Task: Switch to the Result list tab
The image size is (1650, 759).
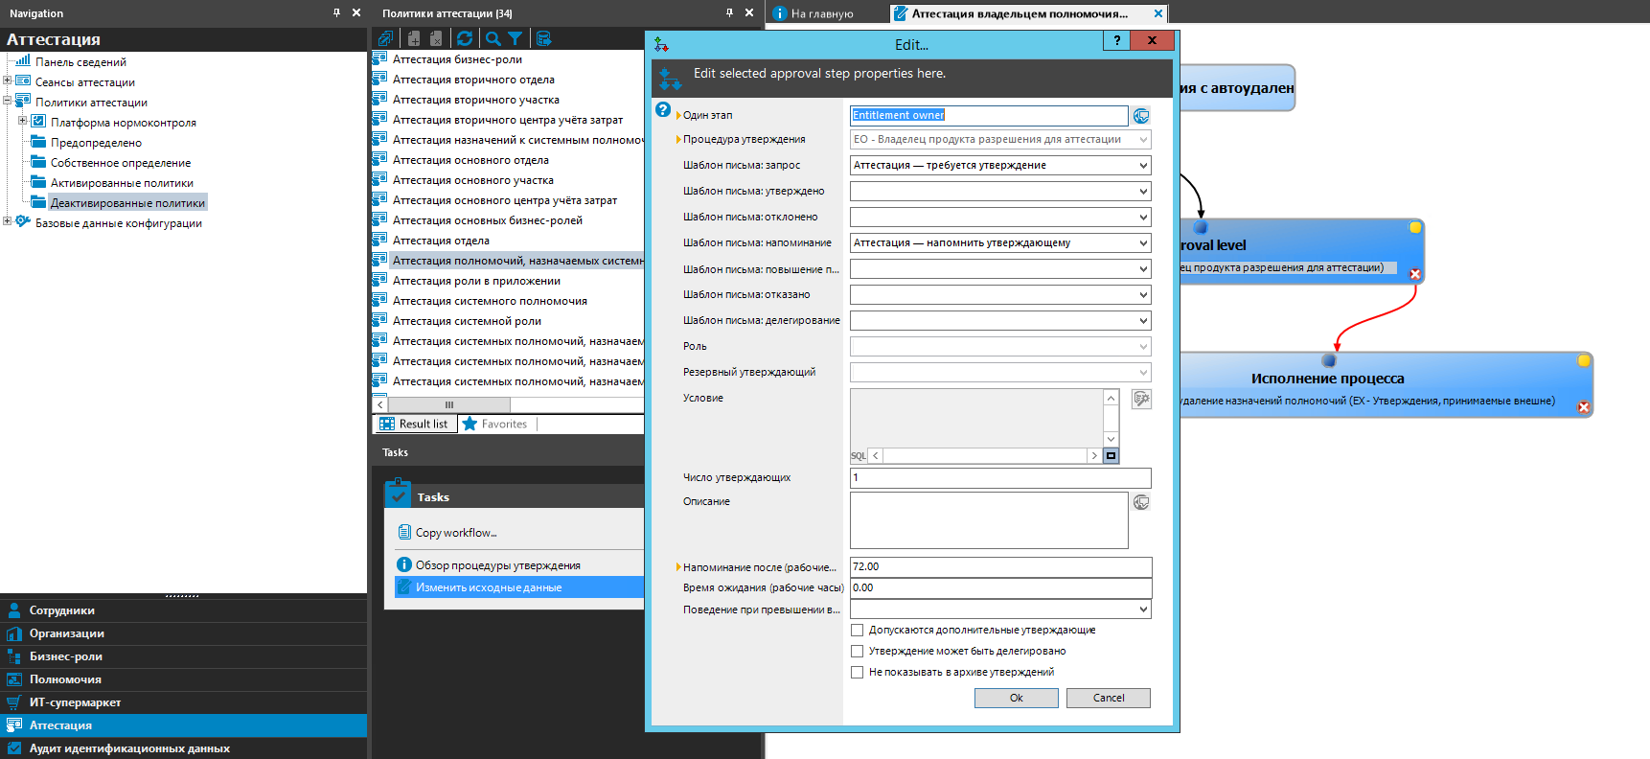Action: coord(413,424)
